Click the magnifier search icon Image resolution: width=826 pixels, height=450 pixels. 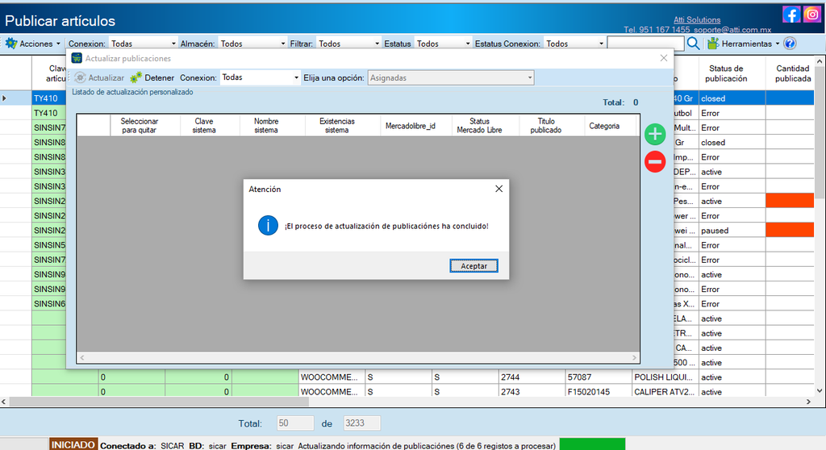[x=693, y=44]
